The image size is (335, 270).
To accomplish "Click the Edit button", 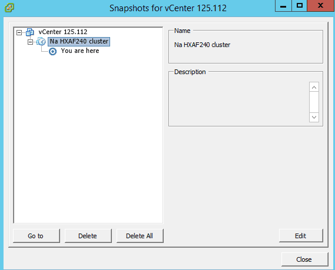I will pos(301,236).
